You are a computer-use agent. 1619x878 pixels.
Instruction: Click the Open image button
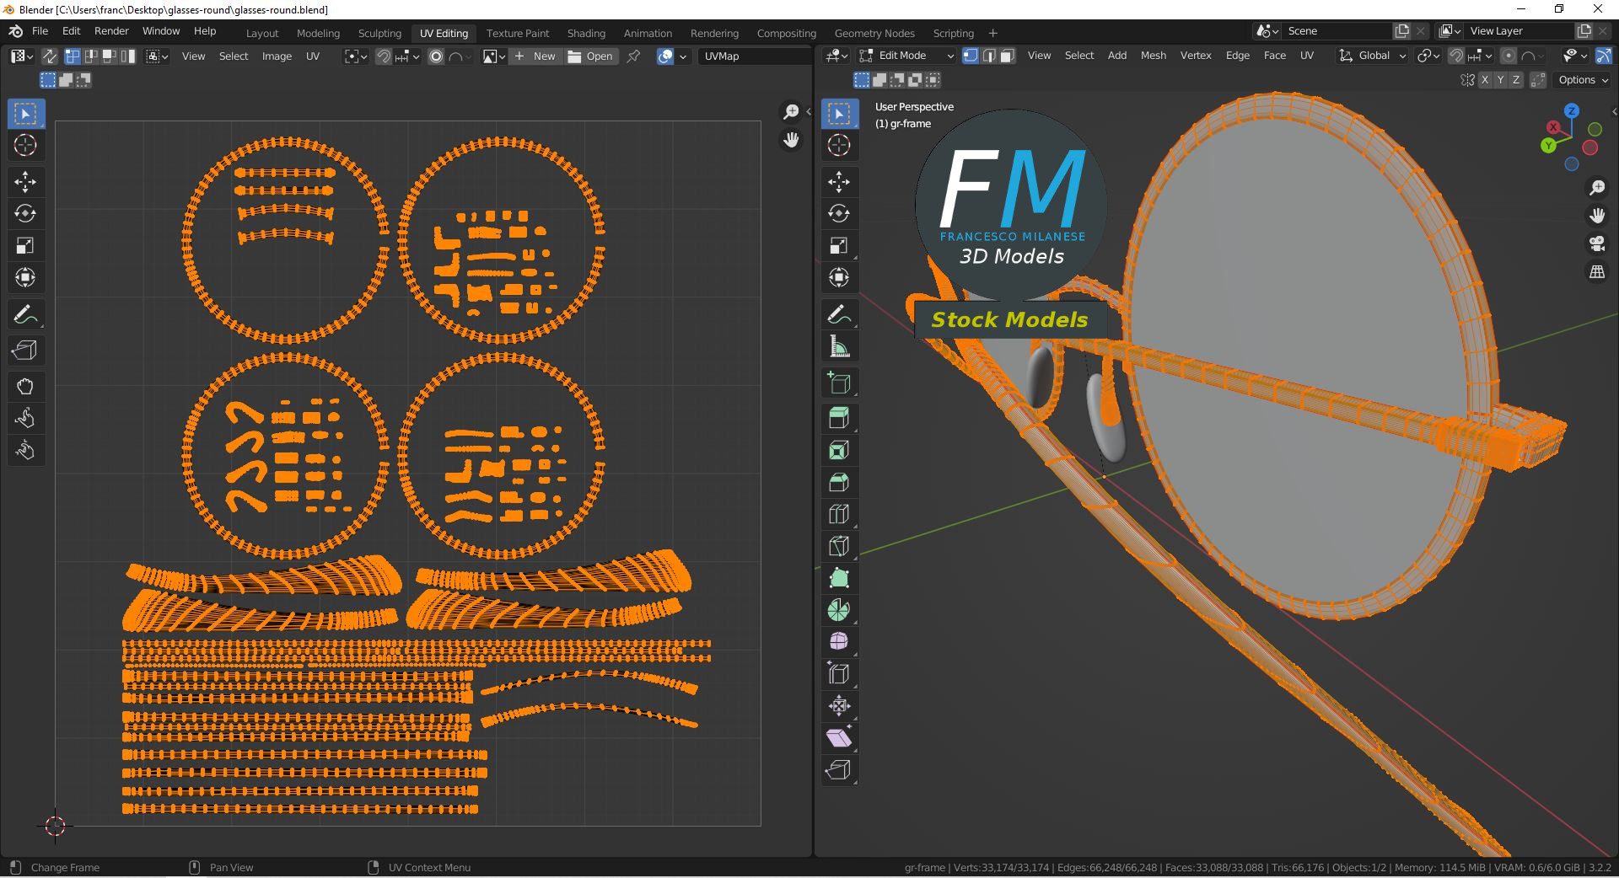[x=591, y=56]
